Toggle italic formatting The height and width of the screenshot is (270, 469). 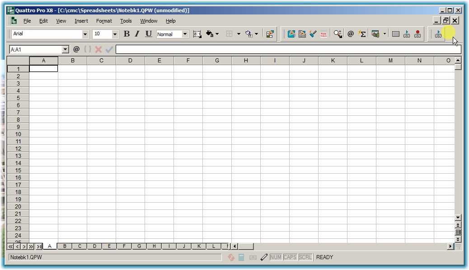[x=137, y=34]
